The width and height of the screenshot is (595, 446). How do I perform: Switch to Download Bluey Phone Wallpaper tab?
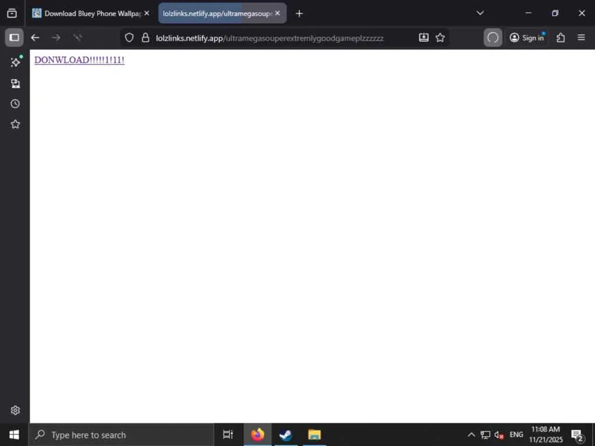tap(90, 13)
